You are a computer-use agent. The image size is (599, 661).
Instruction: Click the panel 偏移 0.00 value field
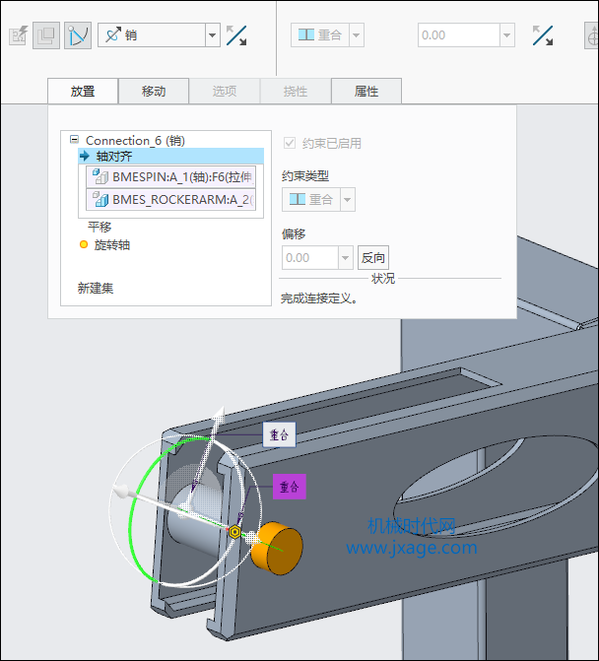coord(310,257)
